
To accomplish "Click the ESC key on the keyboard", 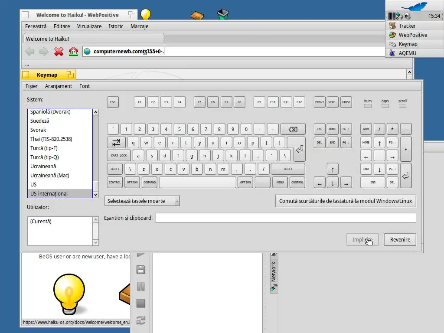I will click(113, 102).
